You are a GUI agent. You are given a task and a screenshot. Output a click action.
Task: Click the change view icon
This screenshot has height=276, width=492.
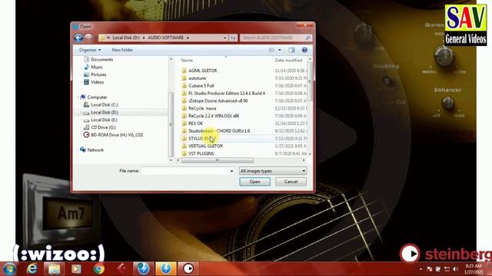(x=271, y=50)
